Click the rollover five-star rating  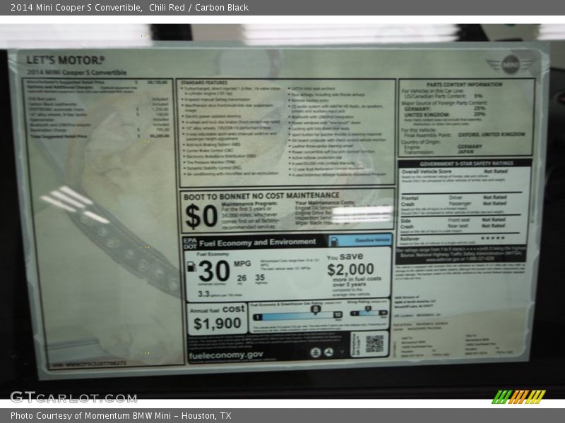tap(492, 238)
